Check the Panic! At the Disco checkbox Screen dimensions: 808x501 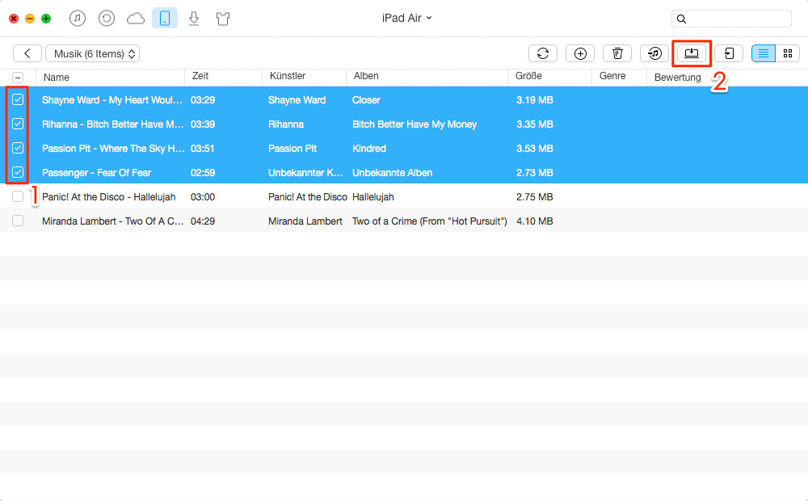point(18,196)
